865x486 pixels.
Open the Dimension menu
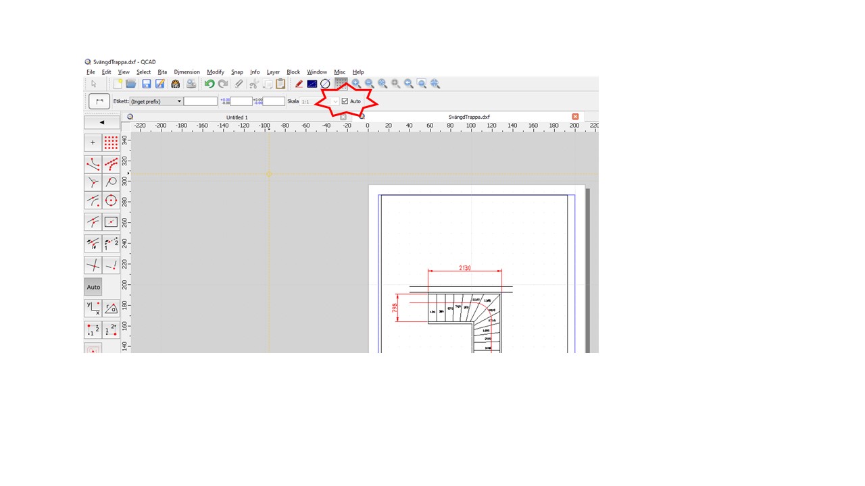tap(187, 72)
